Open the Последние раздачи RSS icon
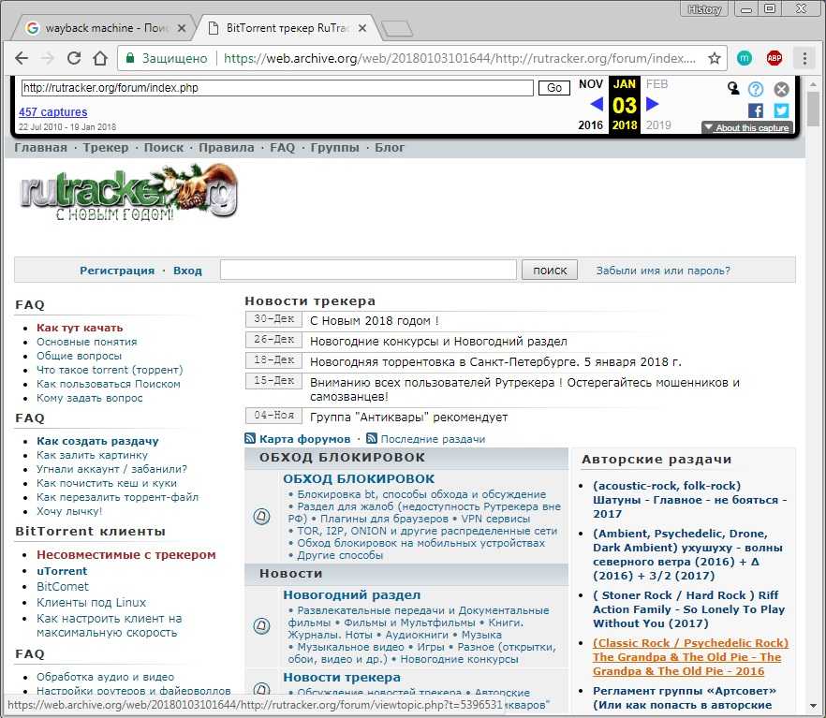The height and width of the screenshot is (718, 826). pos(372,438)
